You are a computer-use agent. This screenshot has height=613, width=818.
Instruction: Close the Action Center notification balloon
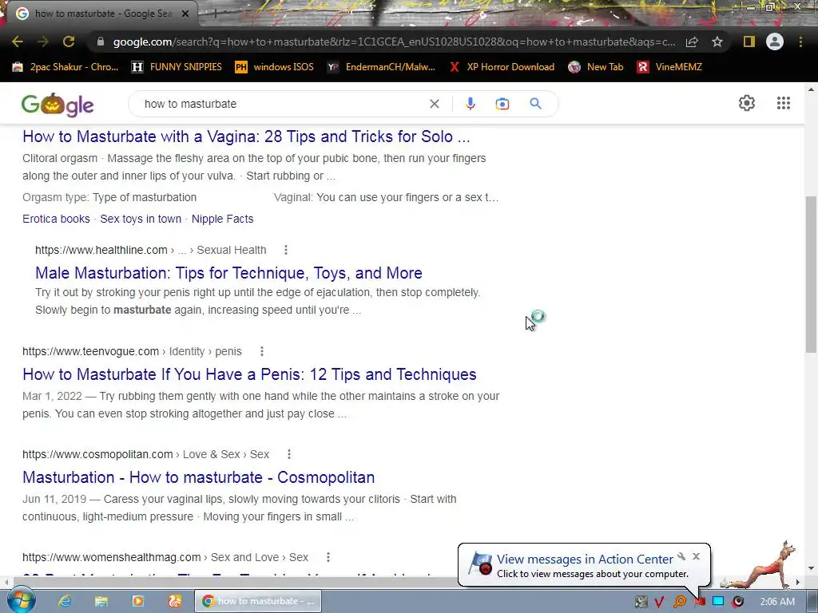pos(696,556)
